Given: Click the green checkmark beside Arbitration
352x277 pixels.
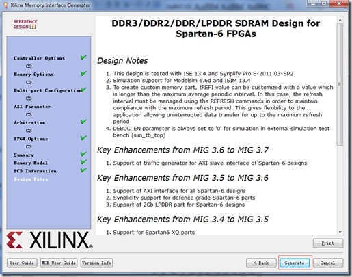Looking at the screenshot, I should 83,122.
